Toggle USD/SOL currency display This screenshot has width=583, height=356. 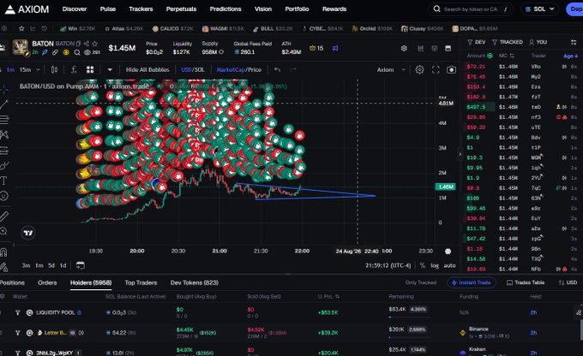(193, 69)
